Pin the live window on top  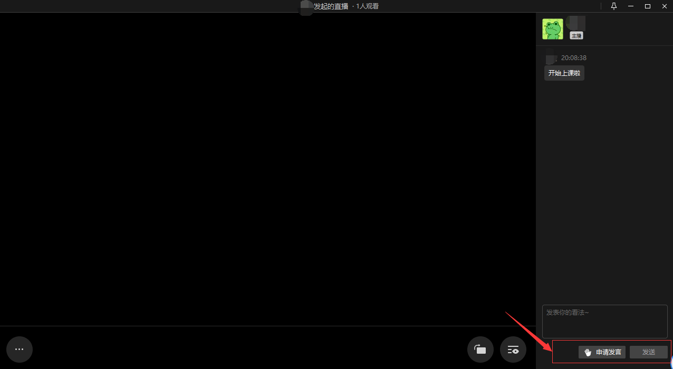point(613,6)
